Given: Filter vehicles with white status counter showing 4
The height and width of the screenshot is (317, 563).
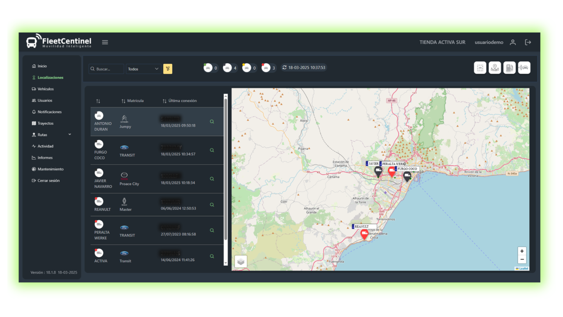Looking at the screenshot, I should pos(230,68).
